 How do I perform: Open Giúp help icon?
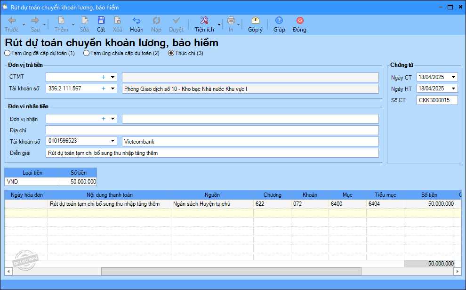279,21
